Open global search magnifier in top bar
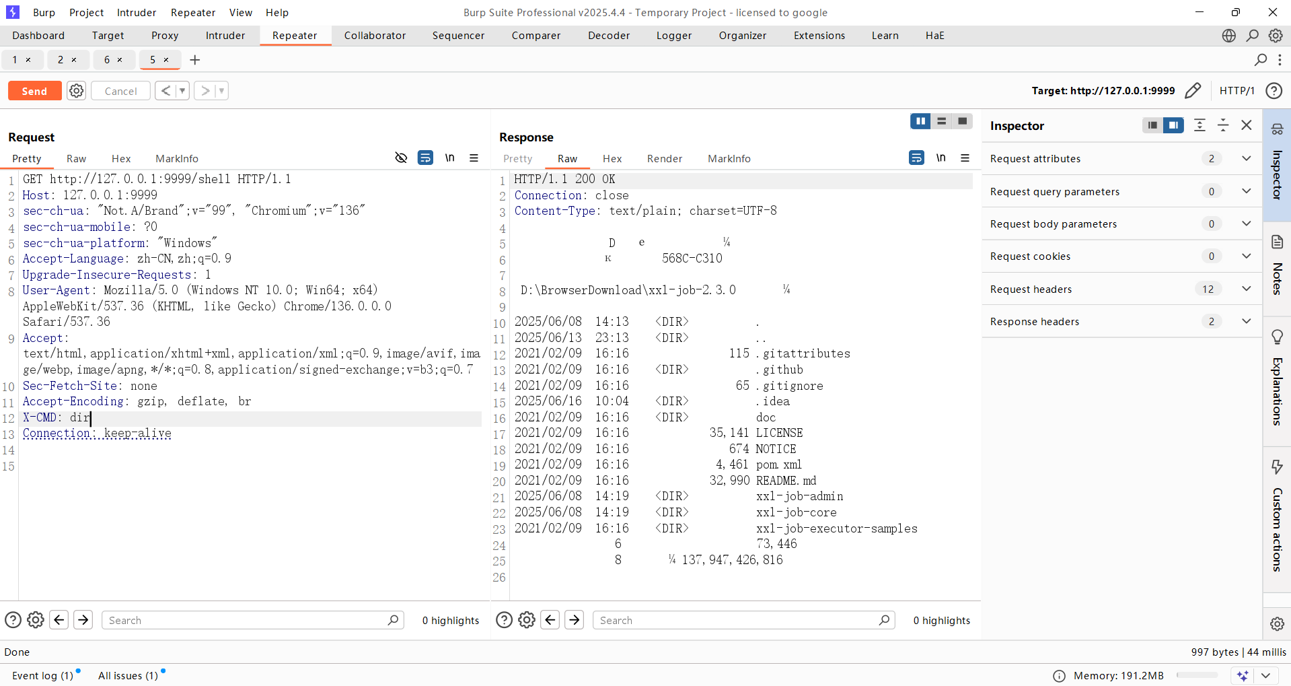1291x686 pixels. click(x=1252, y=36)
